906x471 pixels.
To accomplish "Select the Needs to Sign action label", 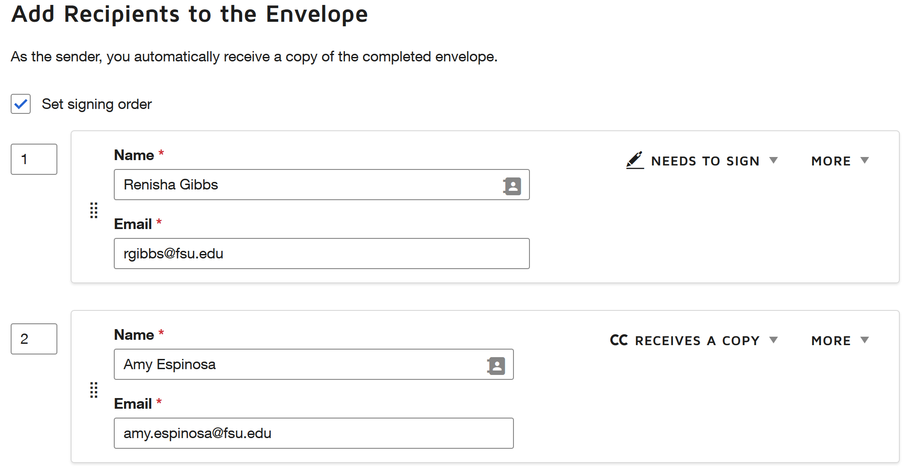I will point(705,161).
